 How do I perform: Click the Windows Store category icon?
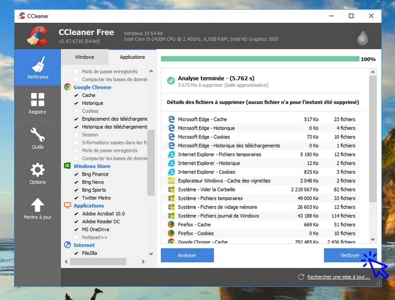click(67, 166)
